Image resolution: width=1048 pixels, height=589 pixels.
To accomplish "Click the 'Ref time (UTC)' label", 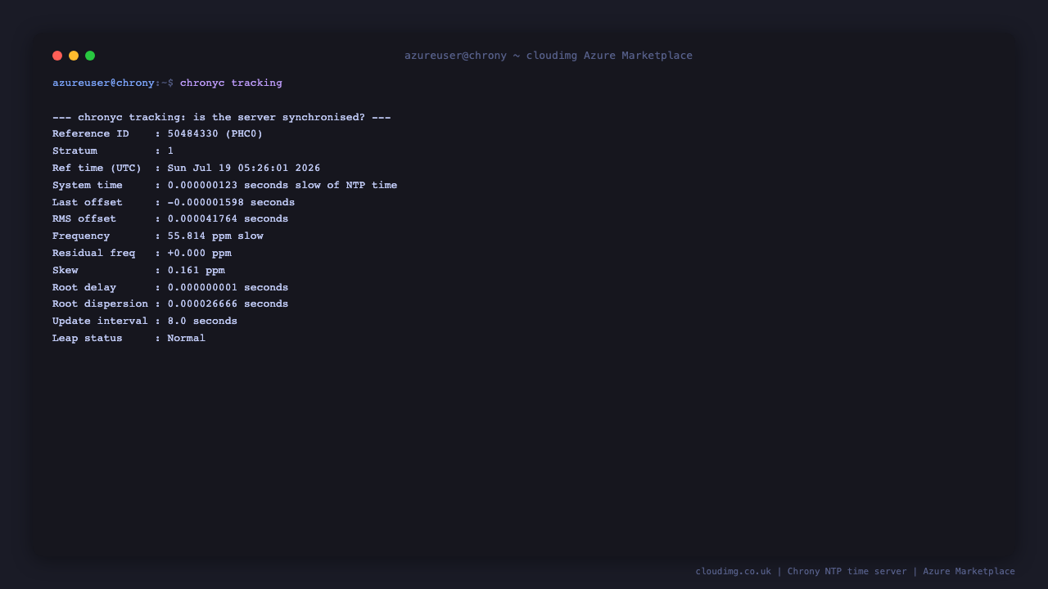I will click(97, 168).
